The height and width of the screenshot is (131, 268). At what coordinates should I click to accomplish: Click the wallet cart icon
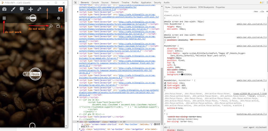58,26
